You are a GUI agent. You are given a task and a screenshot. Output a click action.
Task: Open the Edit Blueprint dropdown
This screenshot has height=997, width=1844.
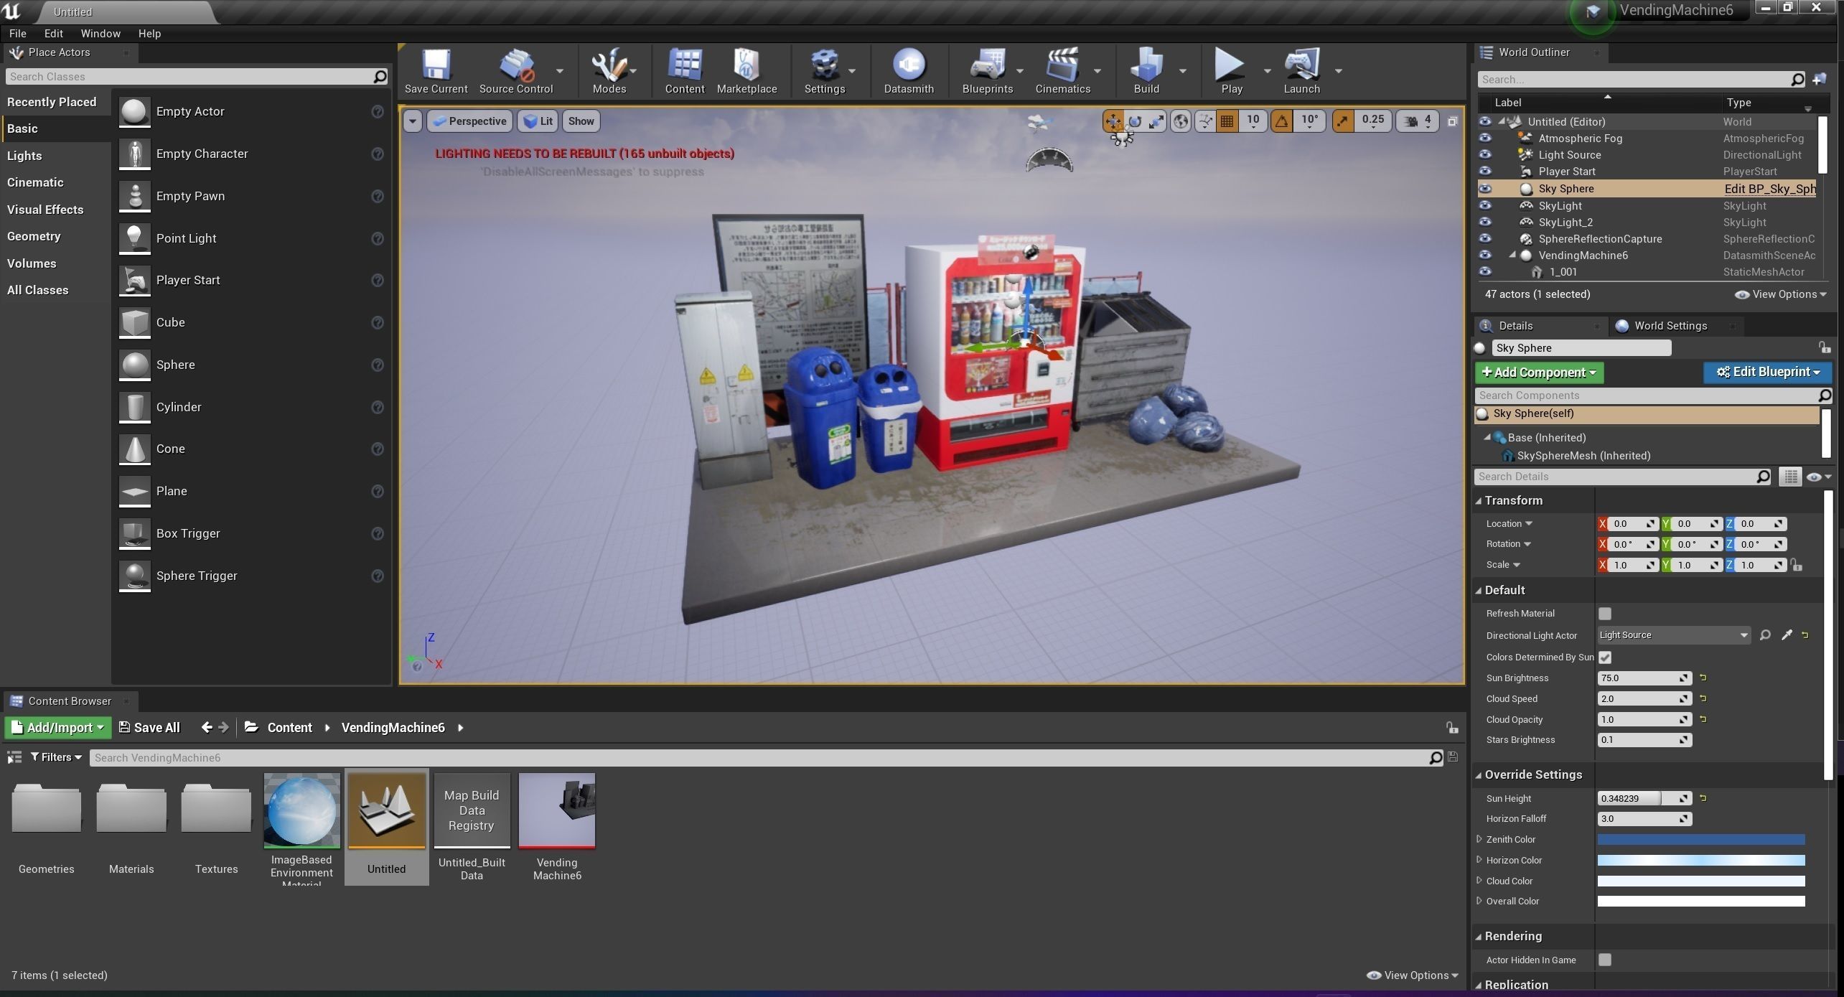1768,372
